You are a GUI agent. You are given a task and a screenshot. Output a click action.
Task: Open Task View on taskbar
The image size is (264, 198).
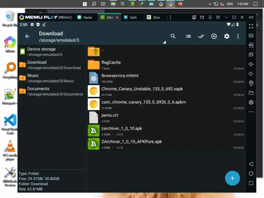(103, 4)
